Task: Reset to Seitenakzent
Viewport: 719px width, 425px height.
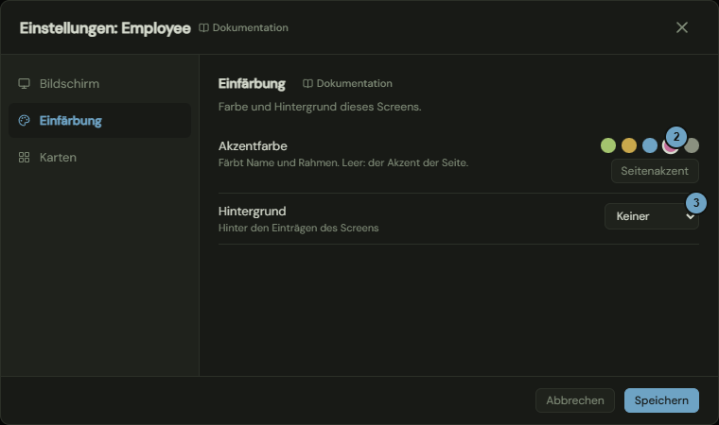Action: [655, 171]
